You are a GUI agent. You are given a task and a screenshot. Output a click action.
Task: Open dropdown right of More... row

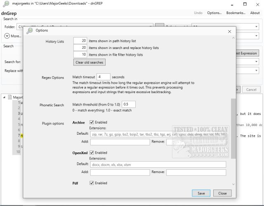coord(256,36)
